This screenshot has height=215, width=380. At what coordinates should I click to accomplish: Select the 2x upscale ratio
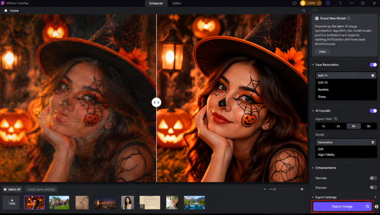click(x=338, y=126)
